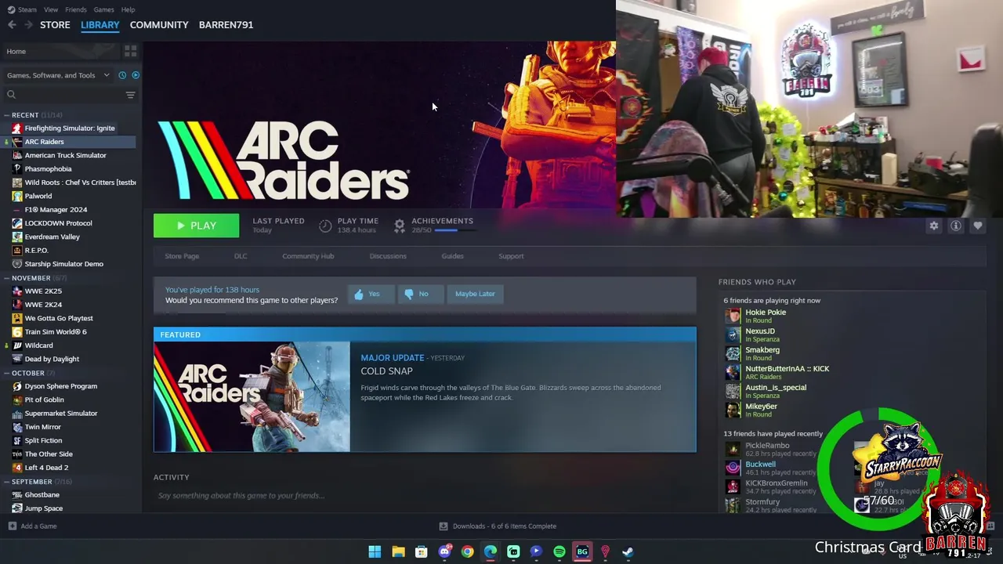
Task: Open Google Chrome from the taskbar
Action: (467, 551)
